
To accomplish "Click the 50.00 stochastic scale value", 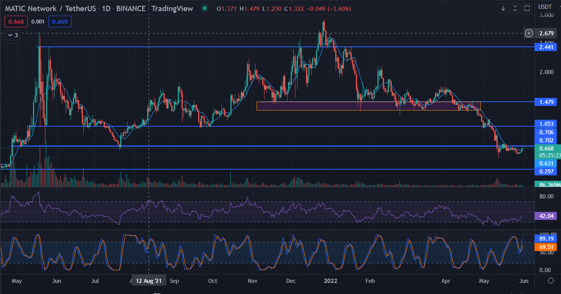I will click(546, 253).
